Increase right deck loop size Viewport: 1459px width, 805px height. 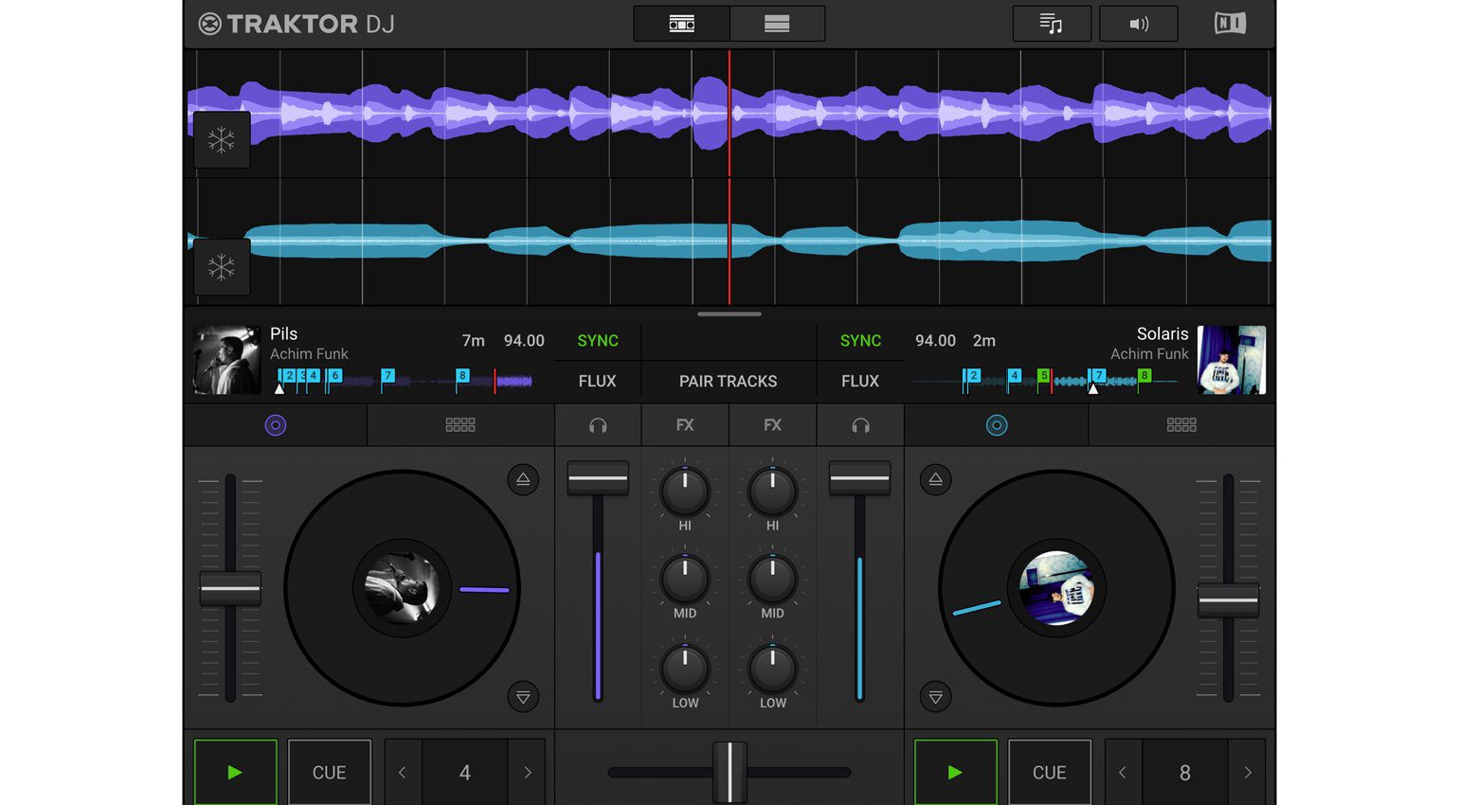[1248, 773]
